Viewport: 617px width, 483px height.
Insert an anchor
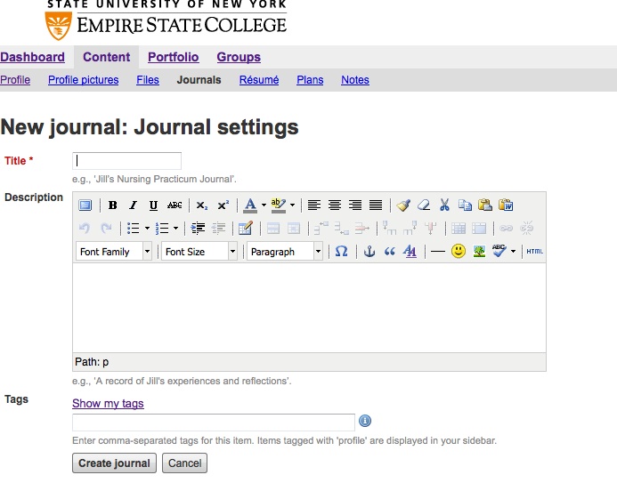pos(369,252)
